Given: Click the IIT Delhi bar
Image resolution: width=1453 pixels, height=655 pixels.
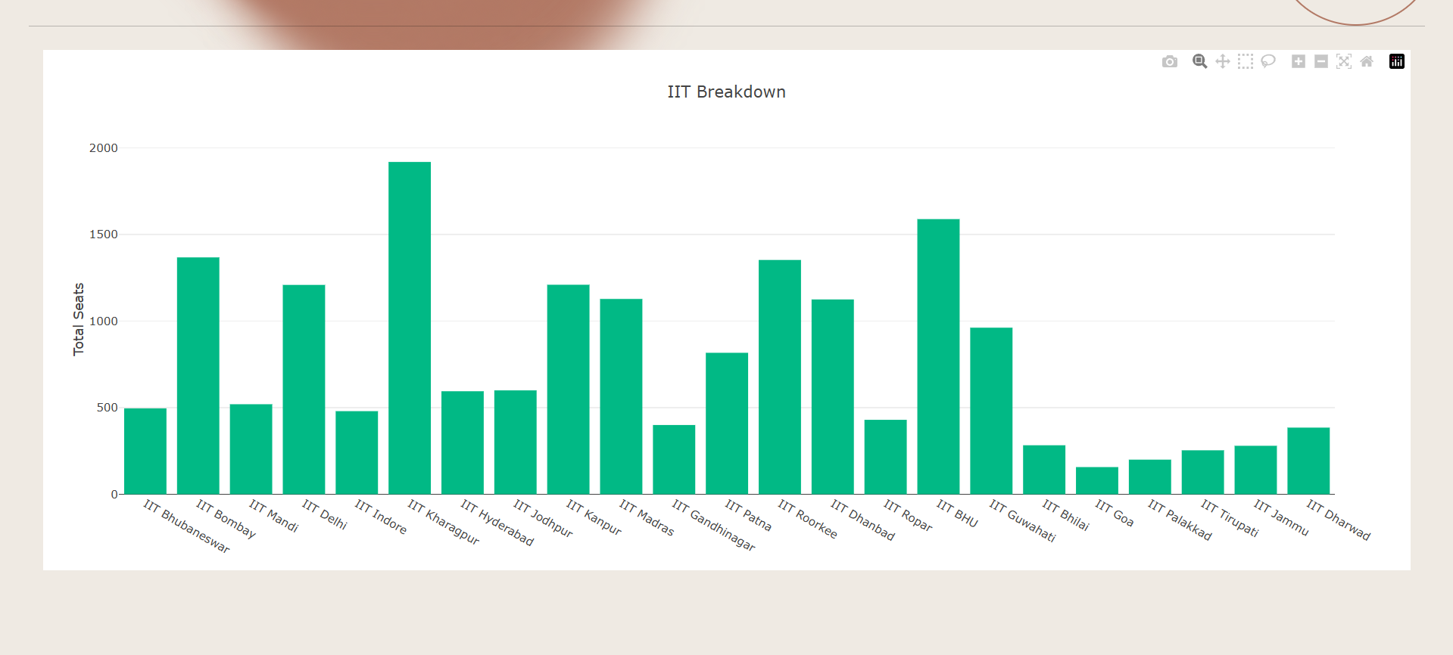Looking at the screenshot, I should click(304, 390).
